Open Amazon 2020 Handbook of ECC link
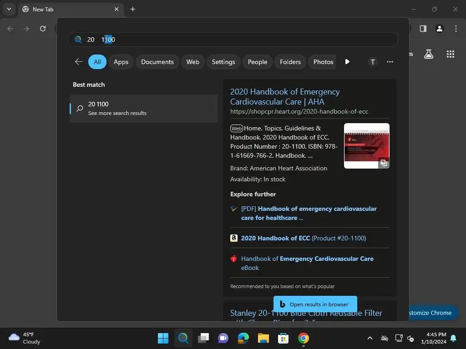 [x=304, y=238]
